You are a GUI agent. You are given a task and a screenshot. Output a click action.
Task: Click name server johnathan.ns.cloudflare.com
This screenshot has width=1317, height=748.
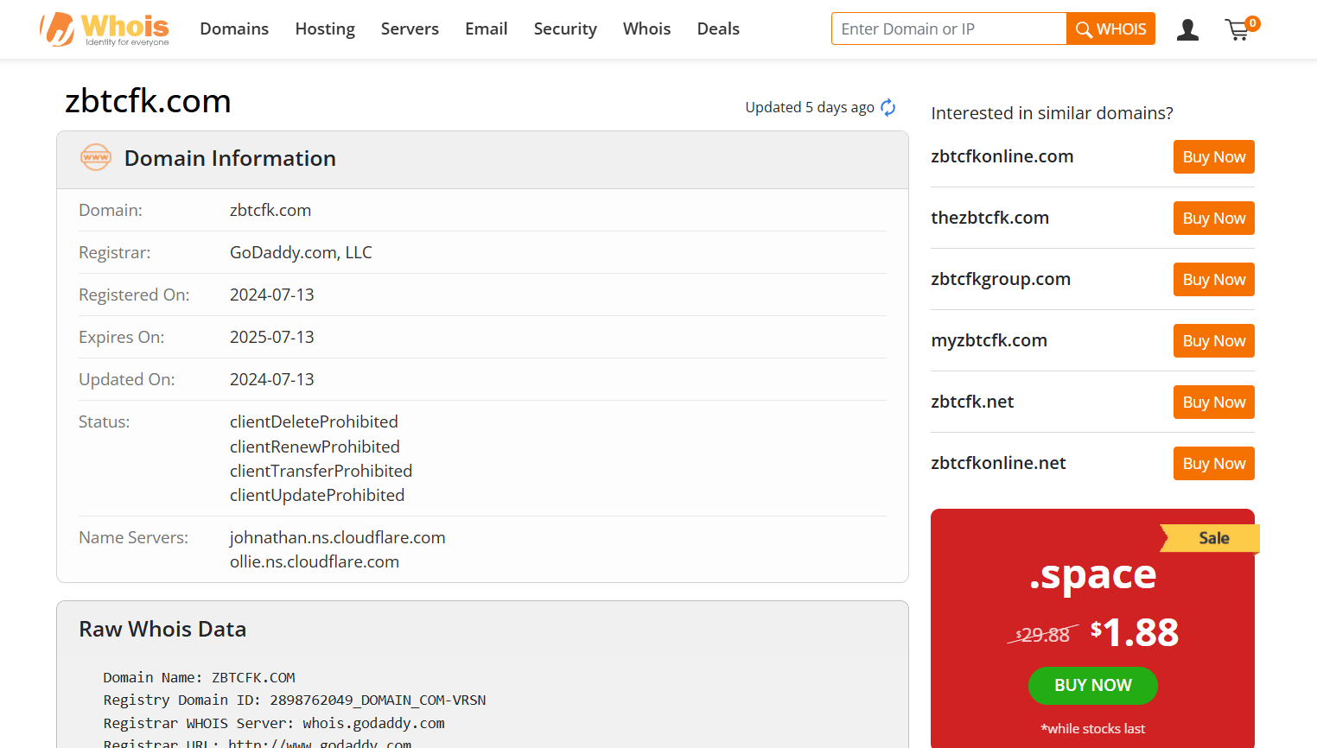coord(337,537)
